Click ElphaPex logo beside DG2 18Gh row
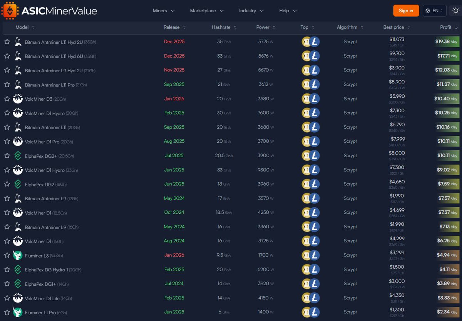 (x=18, y=184)
